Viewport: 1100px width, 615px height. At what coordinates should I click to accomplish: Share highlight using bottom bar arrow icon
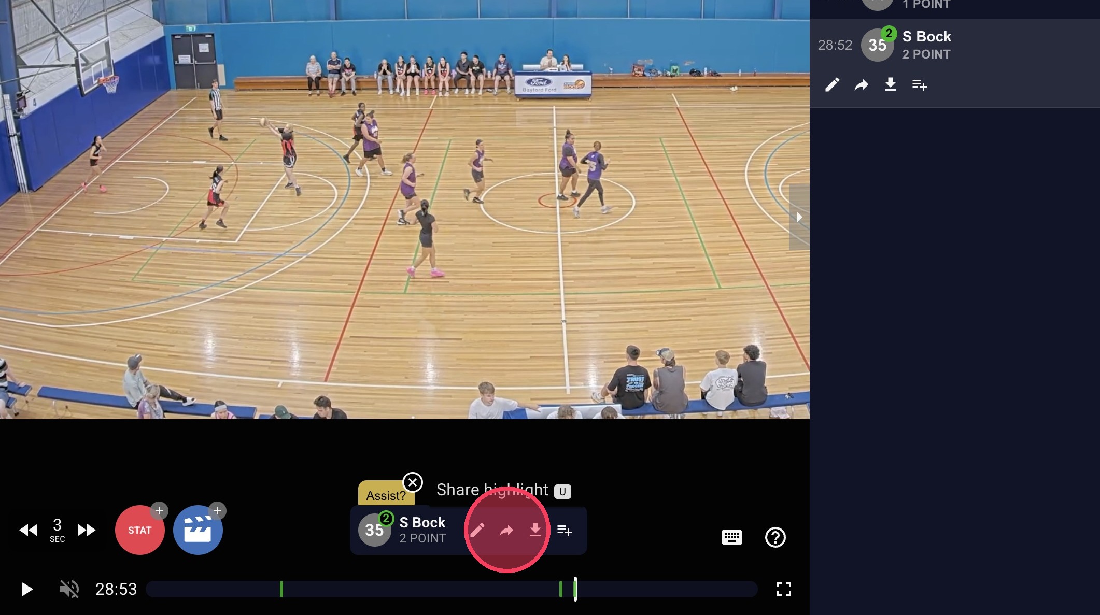pyautogui.click(x=506, y=530)
